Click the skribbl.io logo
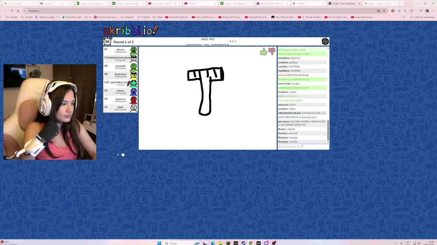The width and height of the screenshot is (437, 245). coord(131,30)
